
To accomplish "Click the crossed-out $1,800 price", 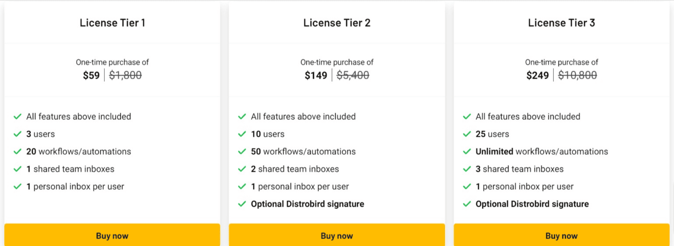I will pyautogui.click(x=125, y=75).
